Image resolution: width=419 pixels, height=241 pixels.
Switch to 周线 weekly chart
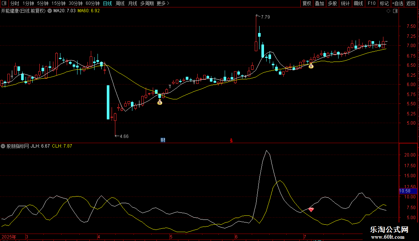pyautogui.click(x=120, y=3)
